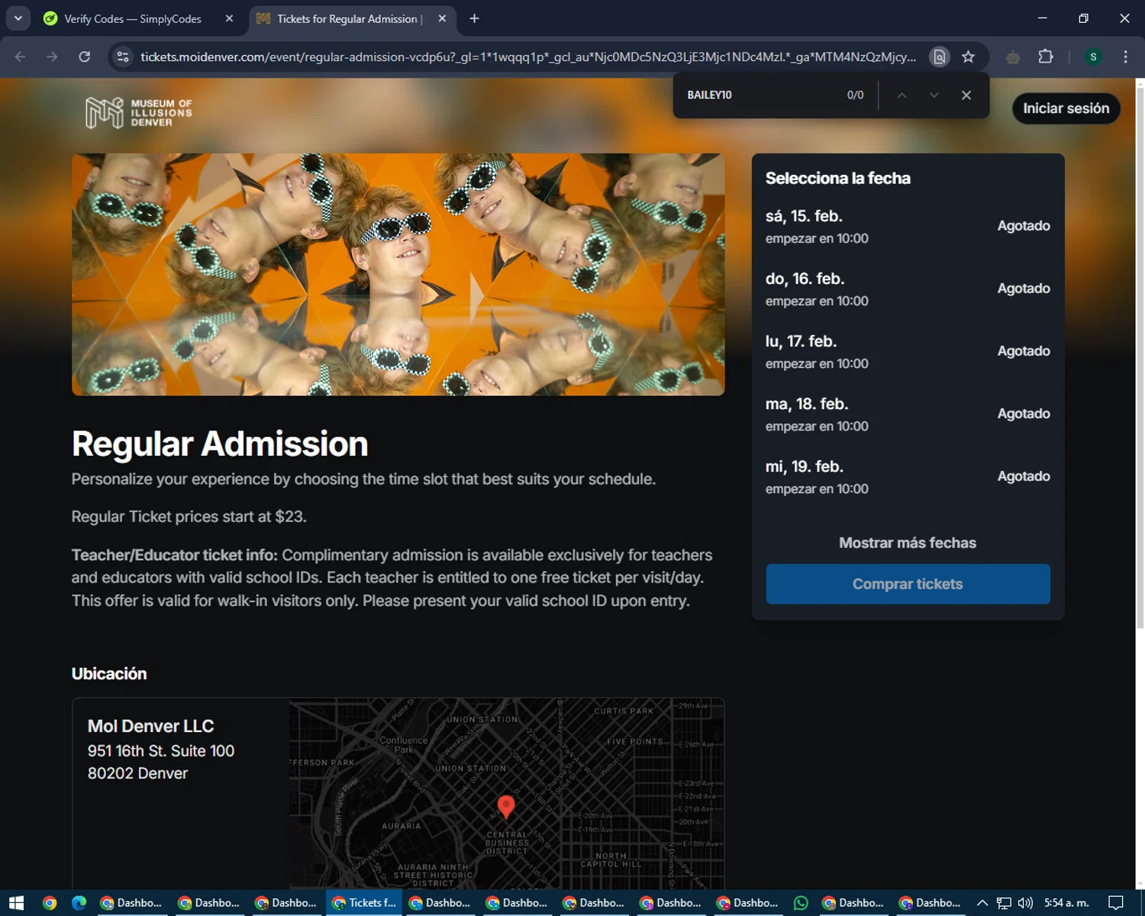Viewport: 1145px width, 916px height.
Task: Switch to Verify Codes — SimplyCodes tab
Action: coord(133,18)
